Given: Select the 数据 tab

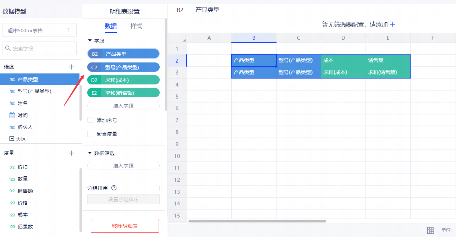Looking at the screenshot, I should coord(111,26).
